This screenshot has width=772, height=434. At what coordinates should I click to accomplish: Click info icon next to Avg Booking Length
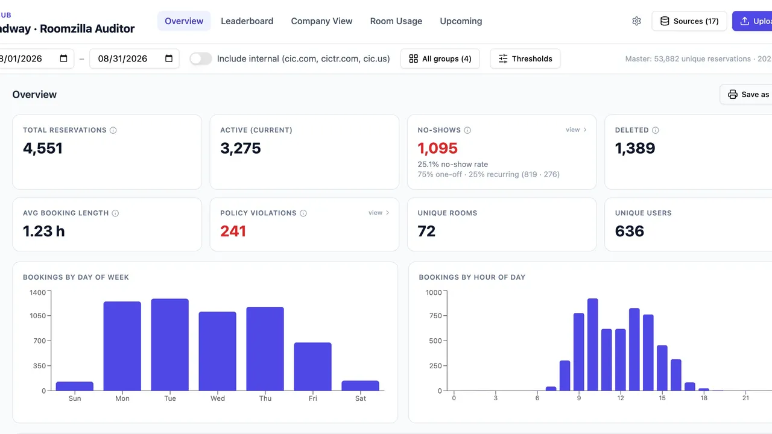(x=115, y=213)
